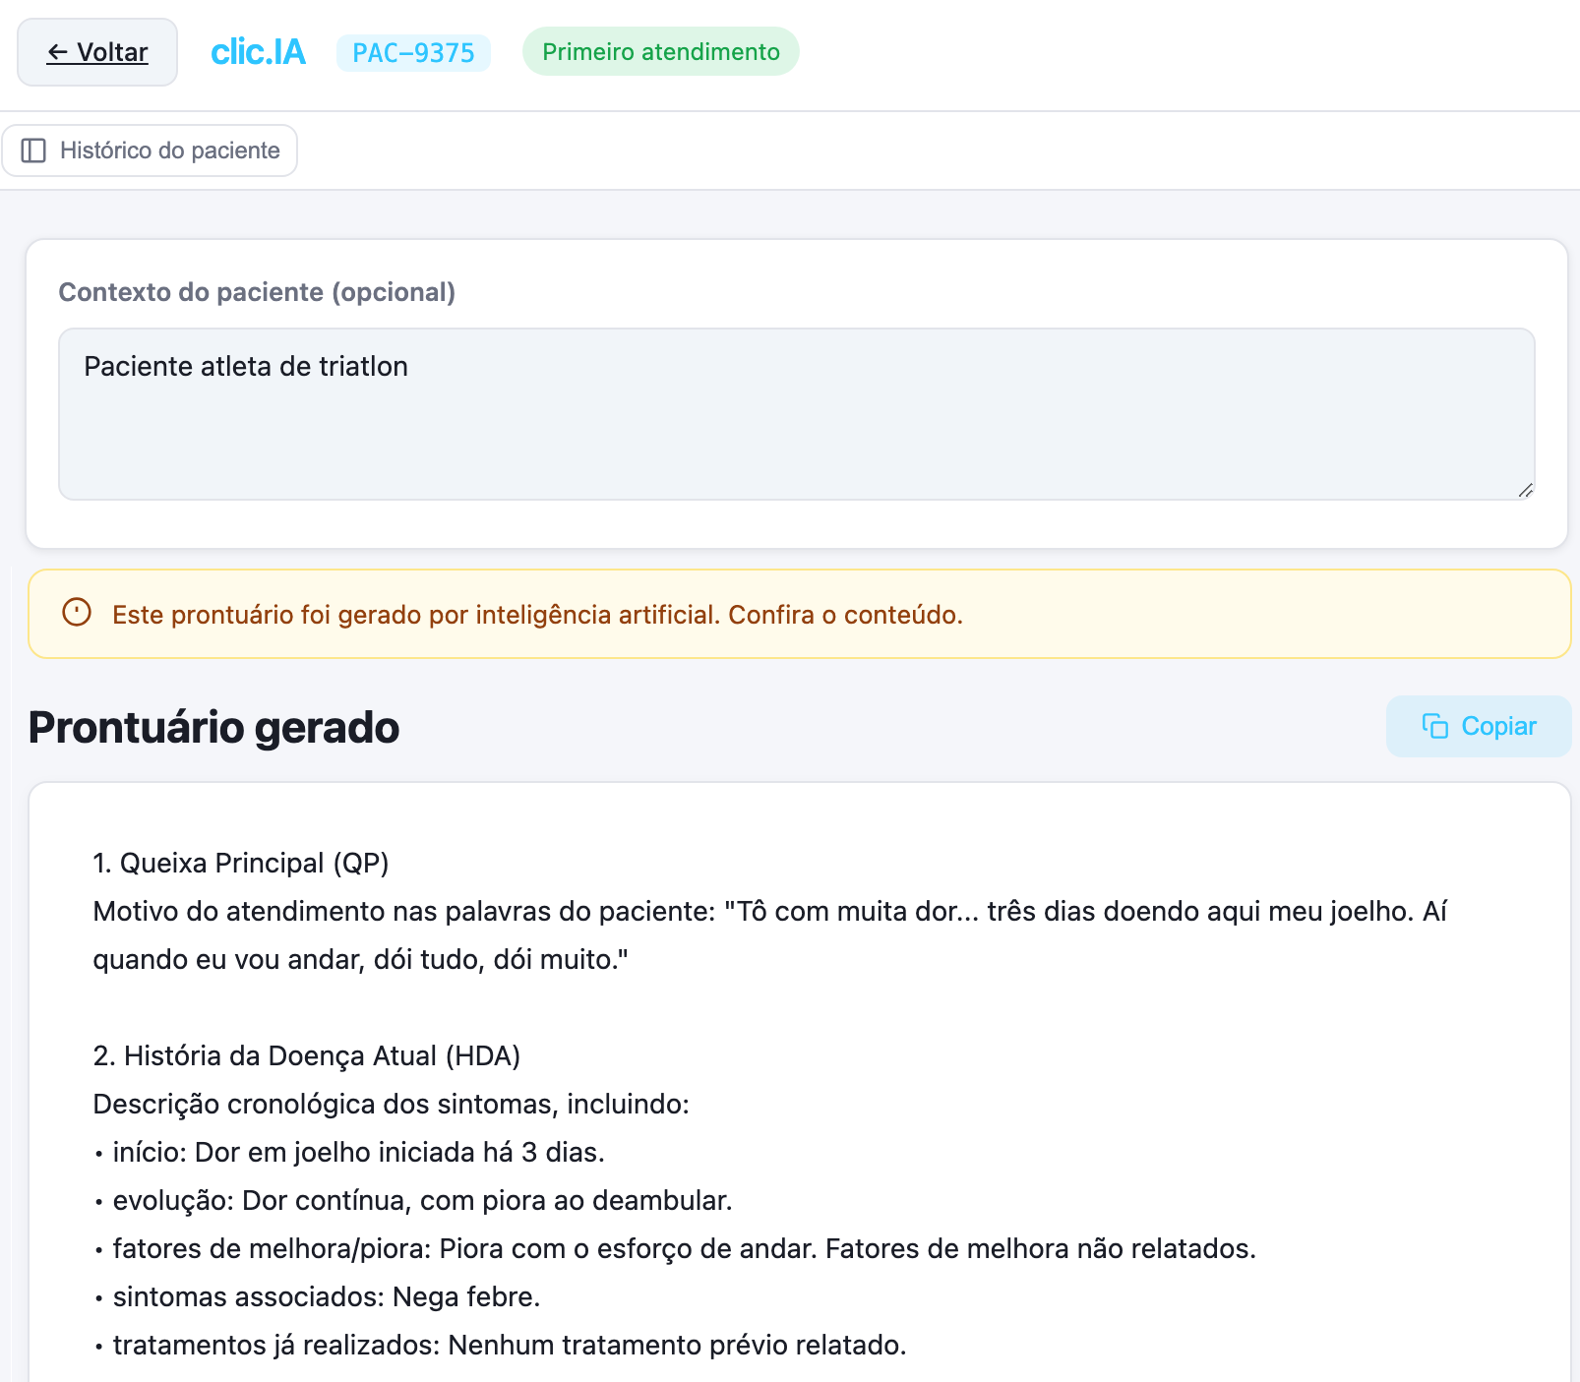This screenshot has height=1382, width=1580.
Task: Click the 'início: Dor em joelho' bullet
Action: click(x=349, y=1152)
